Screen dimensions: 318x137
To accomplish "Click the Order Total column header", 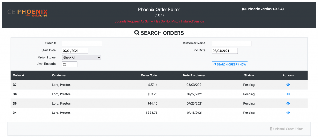I will (149, 75).
